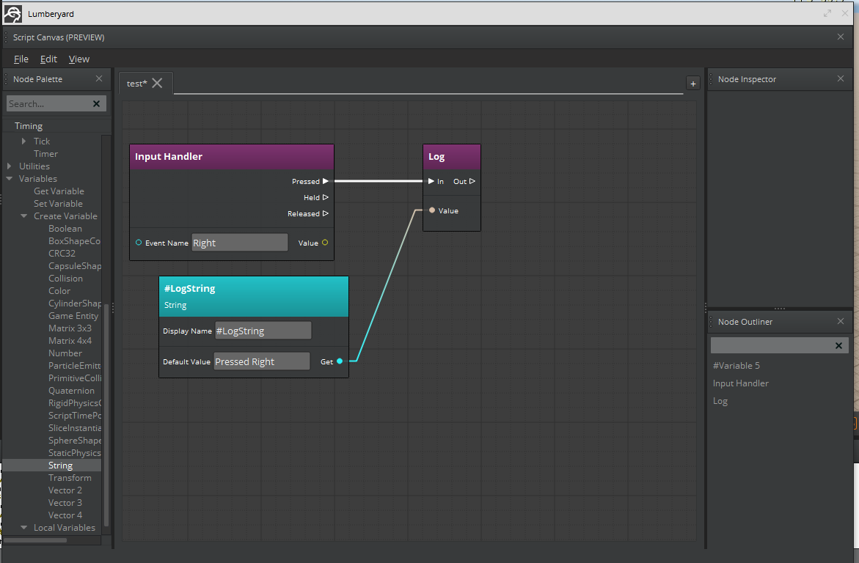The height and width of the screenshot is (563, 859).
Task: Select #Variable 5 in Node Outliner
Action: tap(736, 365)
